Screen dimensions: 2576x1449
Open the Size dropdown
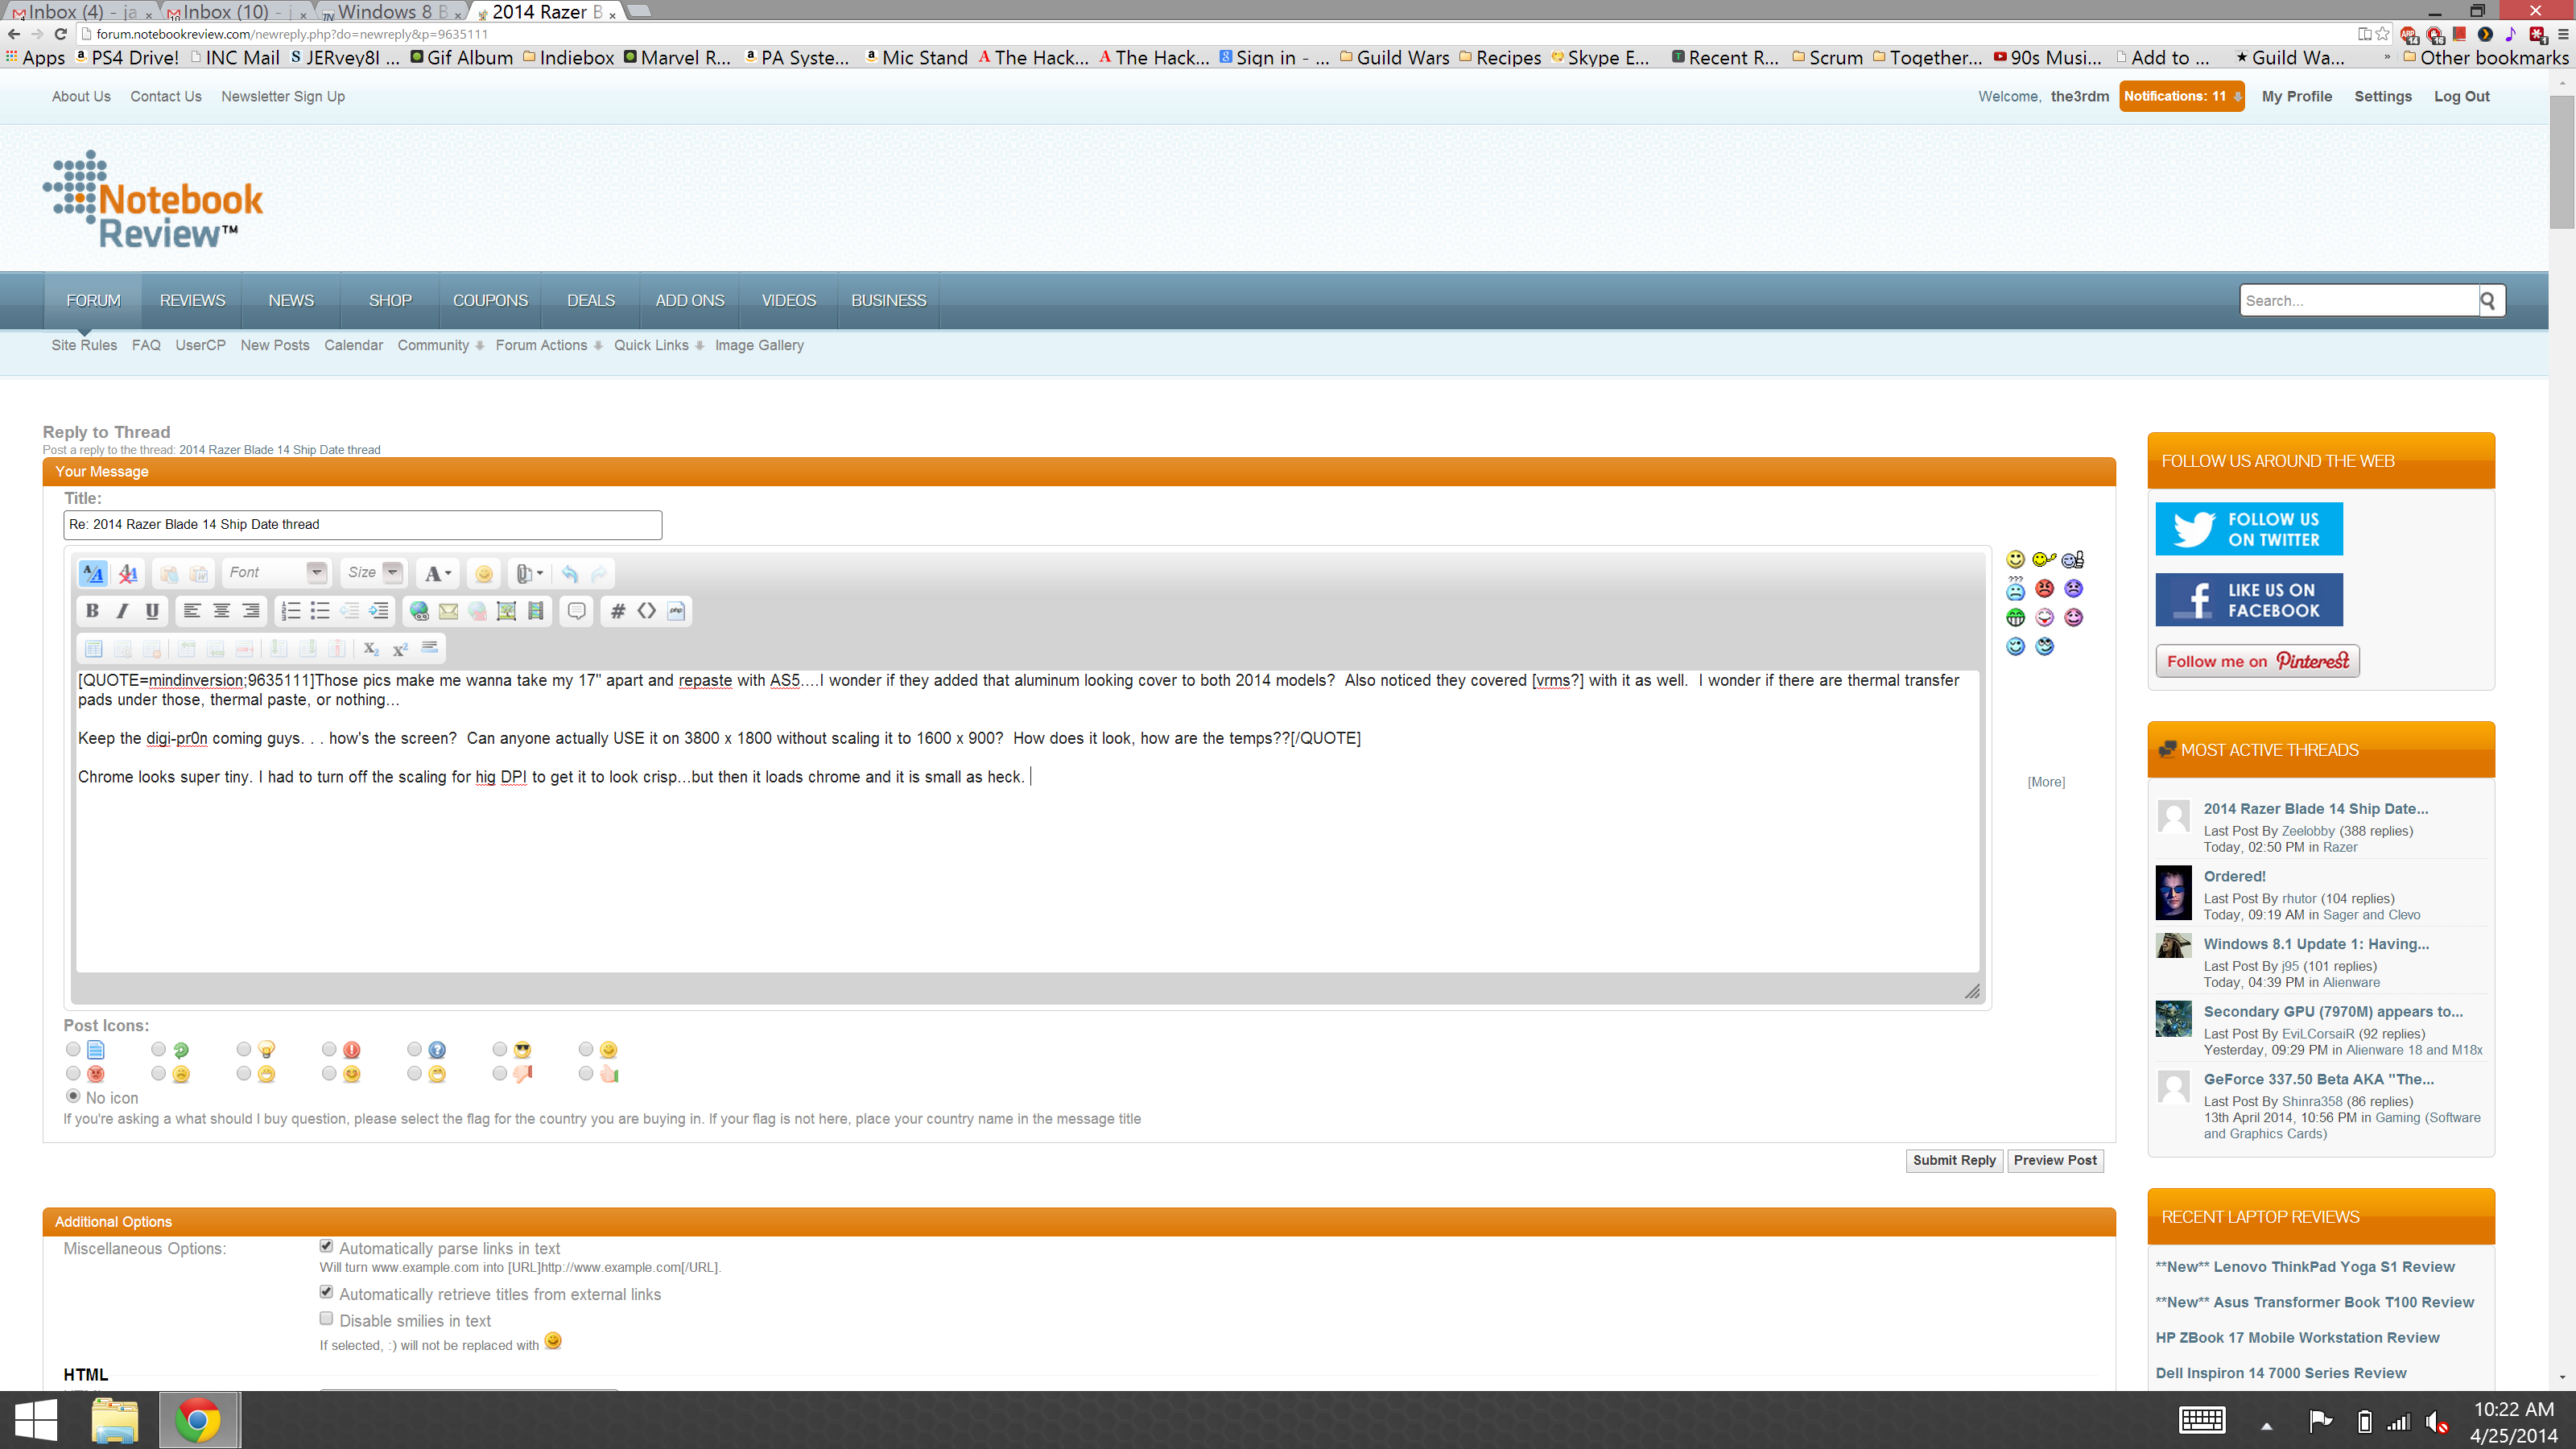coord(373,573)
